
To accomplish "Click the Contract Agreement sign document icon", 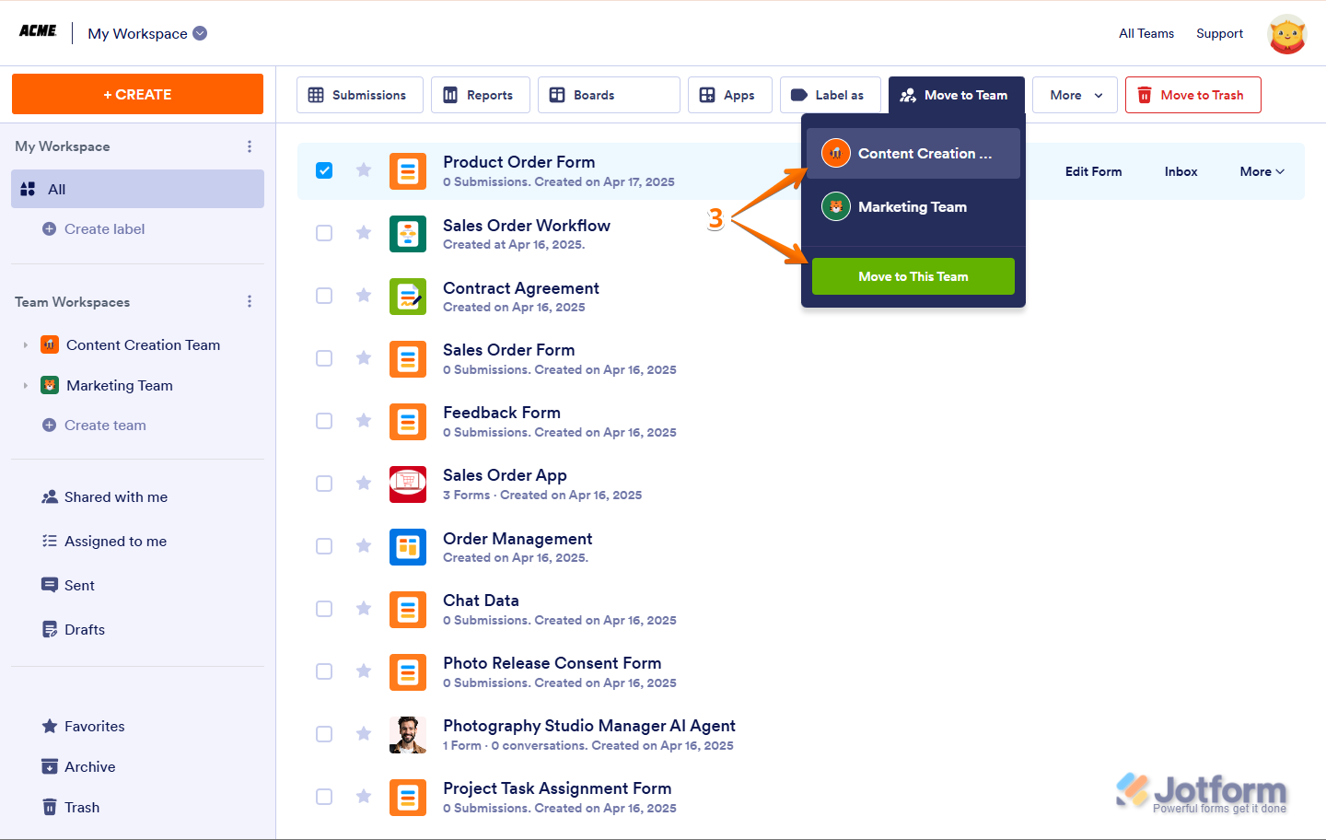I will coord(408,297).
